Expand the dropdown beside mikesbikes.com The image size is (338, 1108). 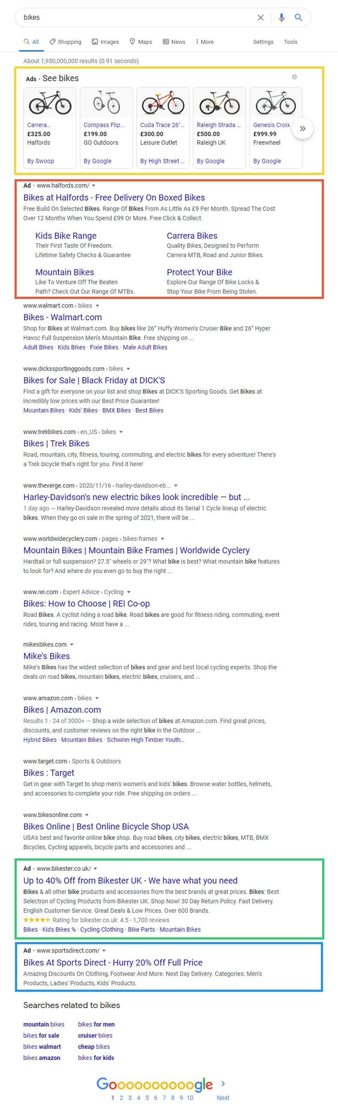71,644
